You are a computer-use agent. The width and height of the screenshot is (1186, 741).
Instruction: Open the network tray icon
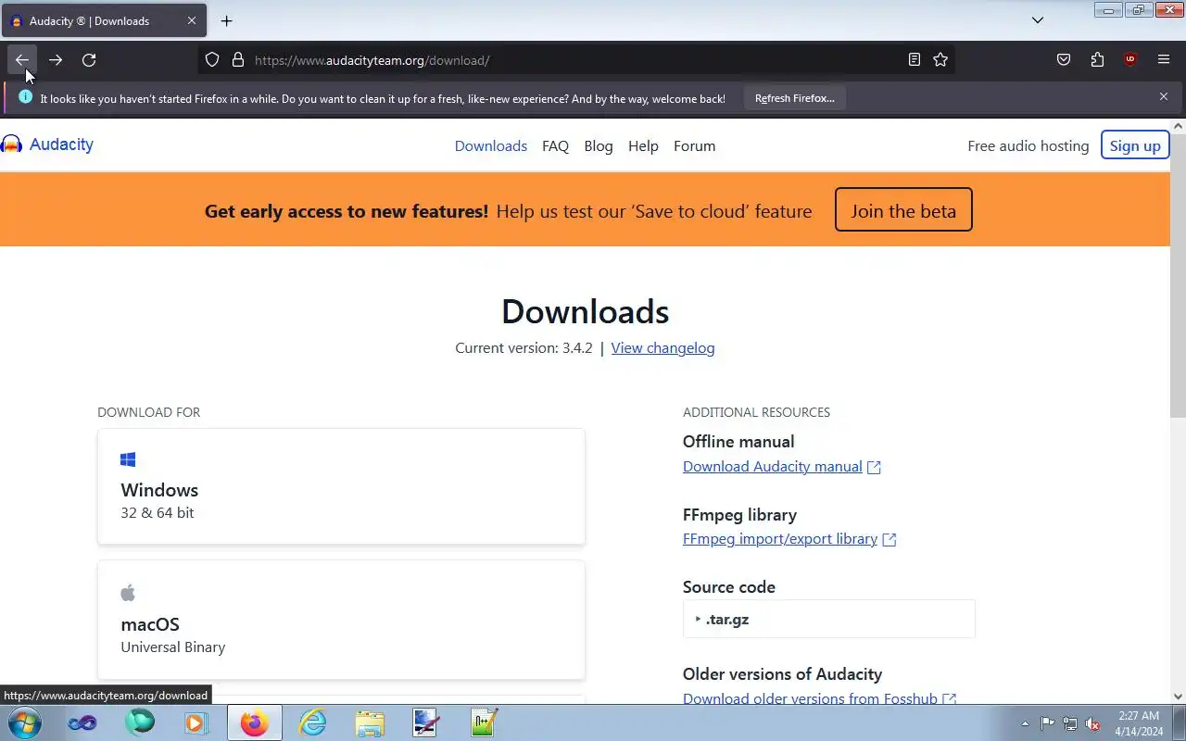[1070, 723]
